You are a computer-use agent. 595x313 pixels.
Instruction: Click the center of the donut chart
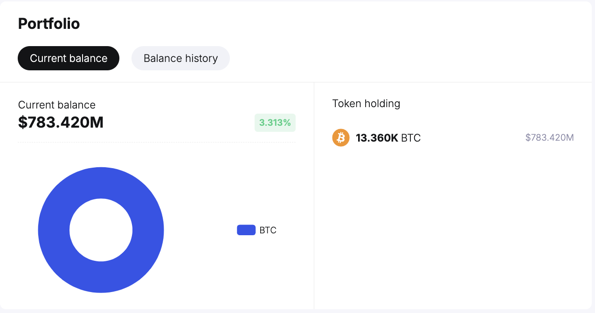(x=101, y=230)
